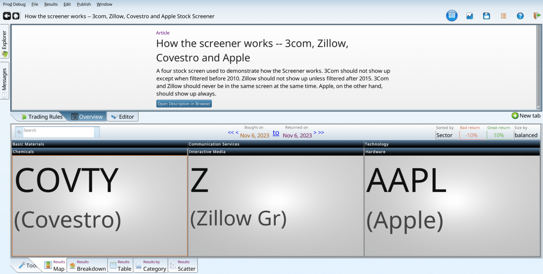This screenshot has height=274, width=543.
Task: Change the Bad return -10% threshold
Action: click(x=472, y=135)
